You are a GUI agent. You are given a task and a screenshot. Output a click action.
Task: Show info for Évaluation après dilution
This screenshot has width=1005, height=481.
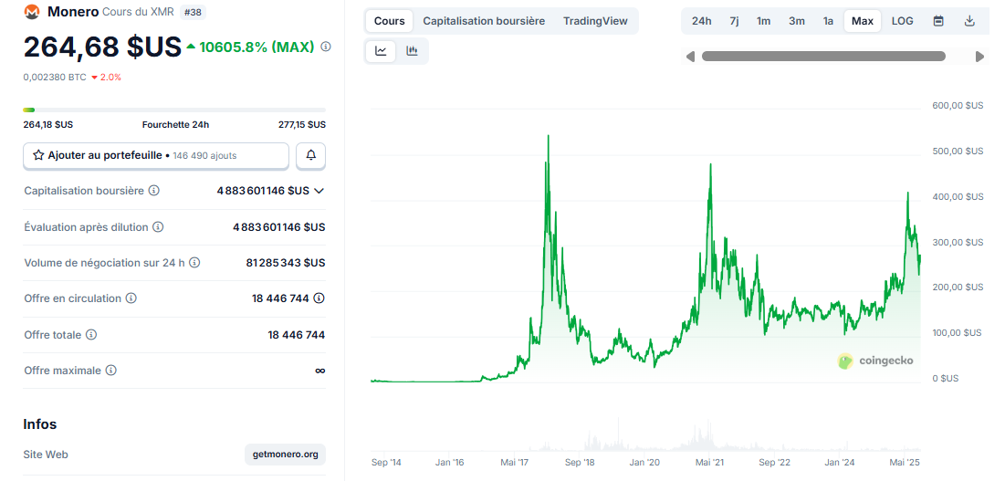158,227
